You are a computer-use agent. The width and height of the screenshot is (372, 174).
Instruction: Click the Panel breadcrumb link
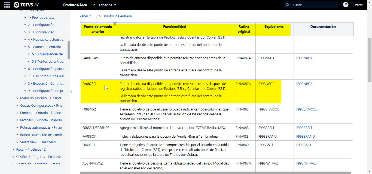[x=84, y=16]
